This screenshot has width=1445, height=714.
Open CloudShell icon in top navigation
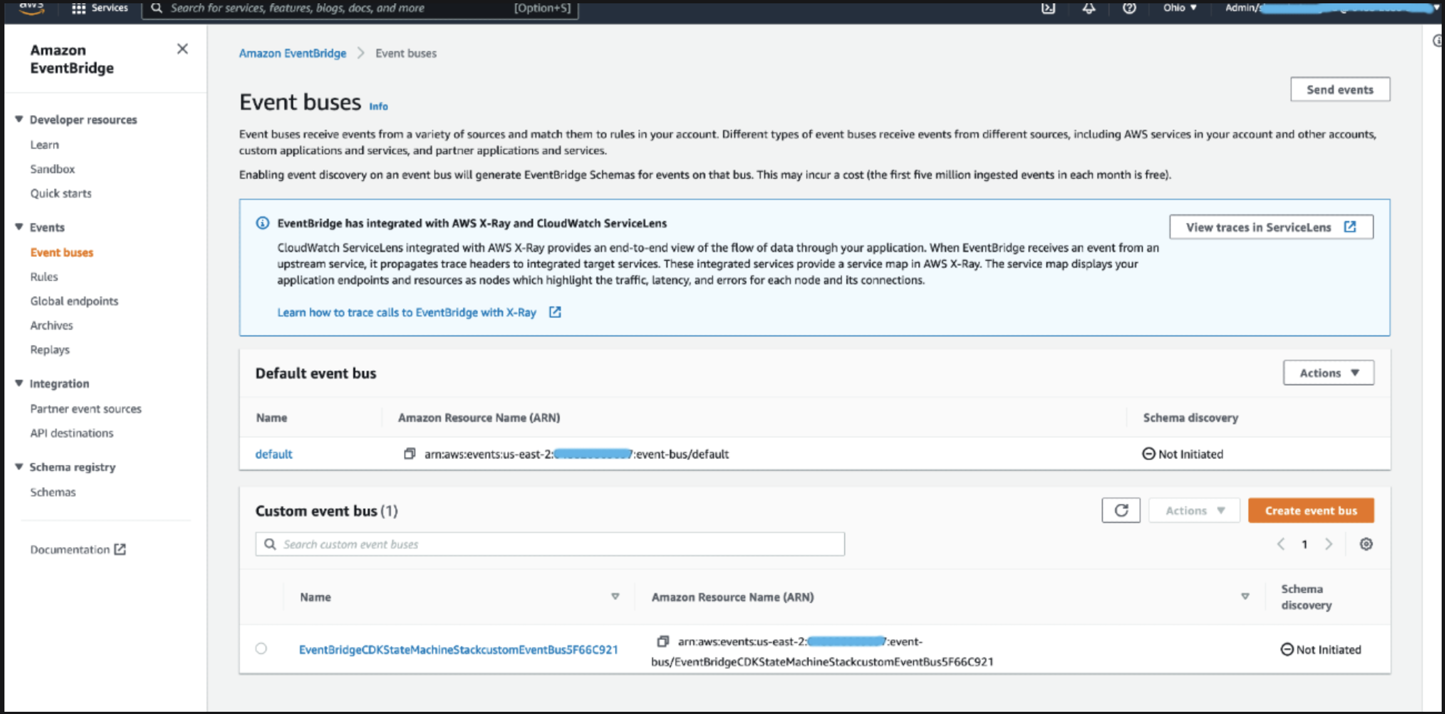click(1048, 8)
